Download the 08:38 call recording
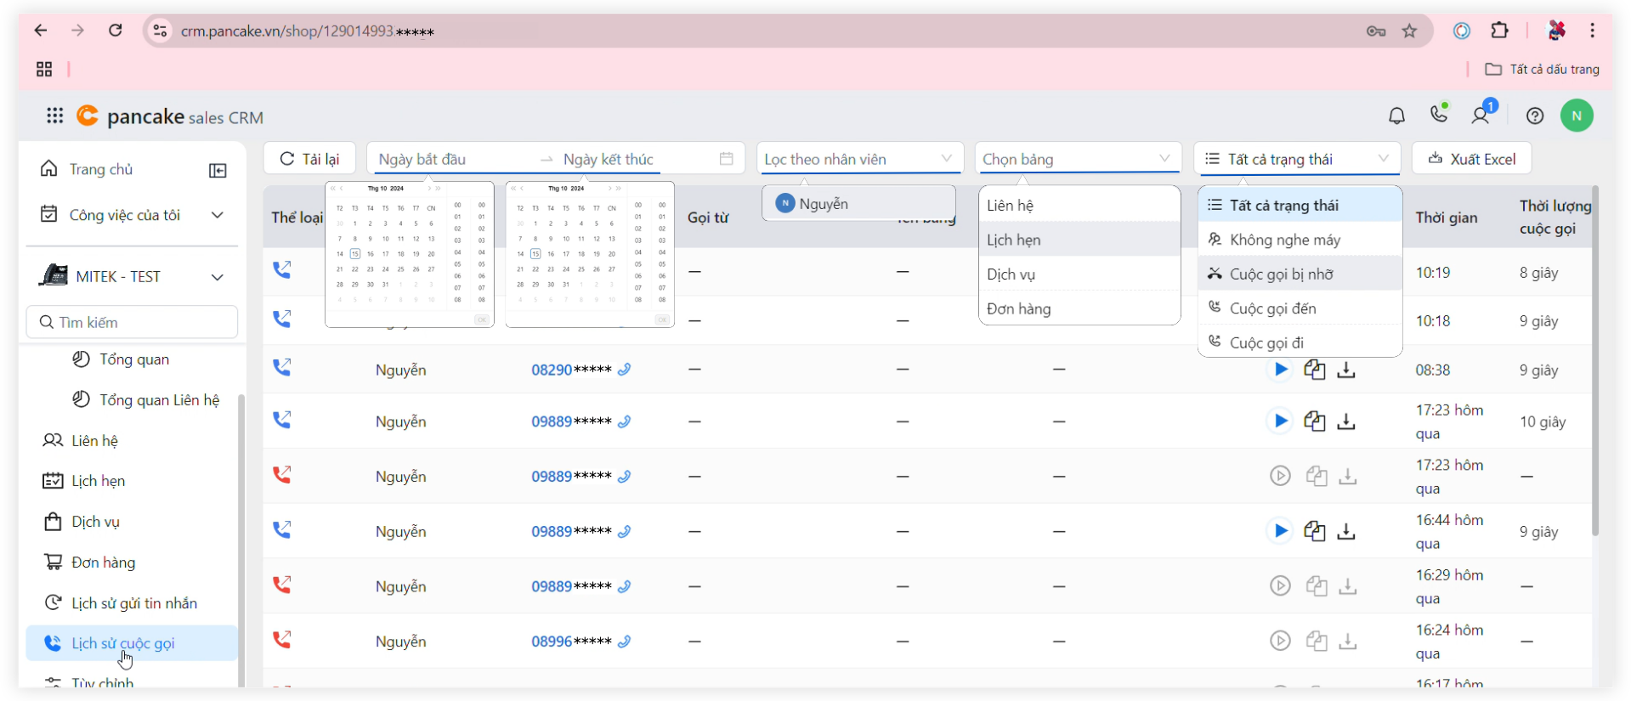 [1346, 370]
